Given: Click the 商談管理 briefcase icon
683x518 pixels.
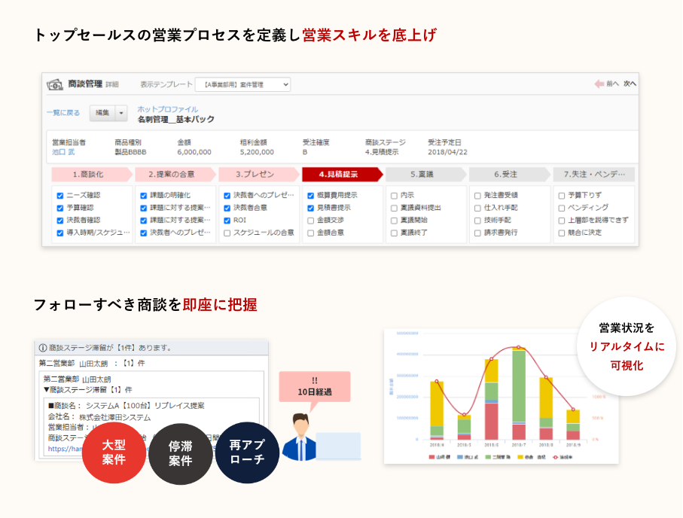Looking at the screenshot, I should coord(55,84).
